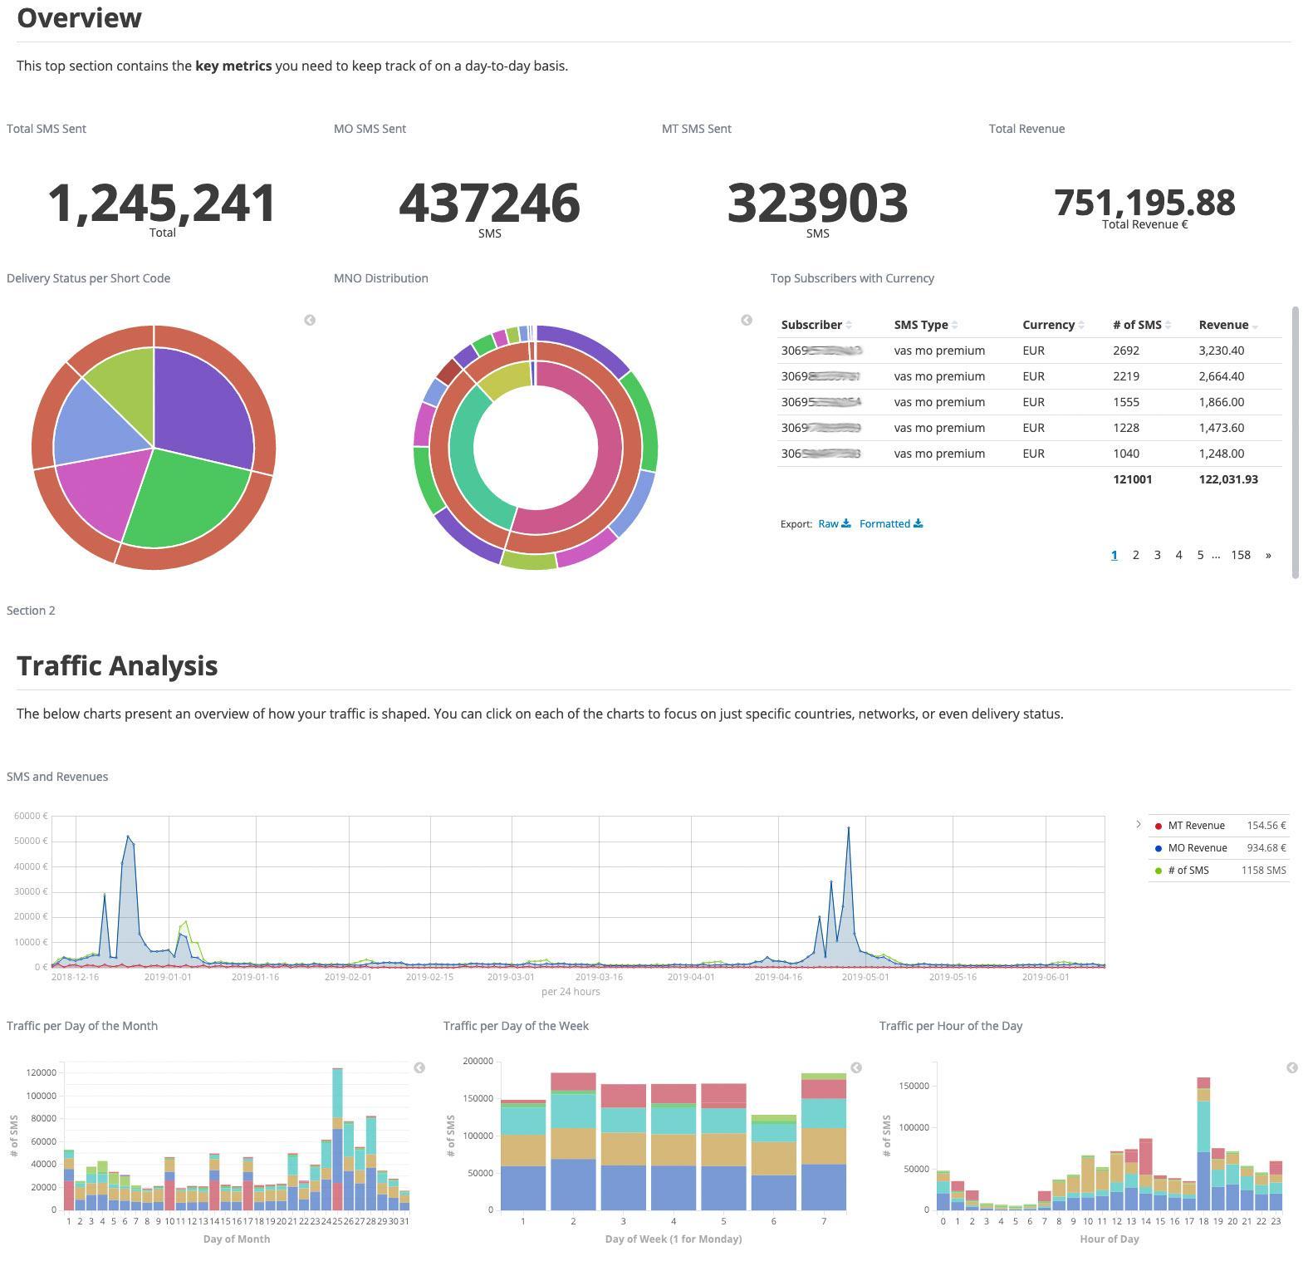Select current page 1 in pagination
The image size is (1308, 1261).
(x=1114, y=555)
